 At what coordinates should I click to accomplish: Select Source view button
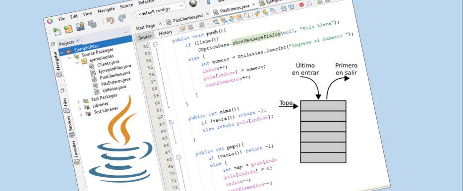145,37
